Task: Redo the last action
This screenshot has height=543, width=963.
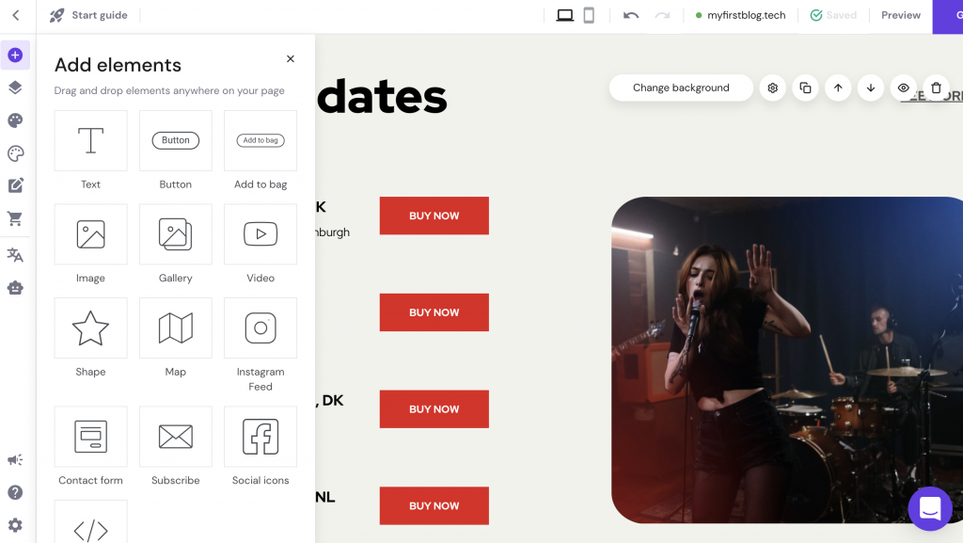Action: 662,15
